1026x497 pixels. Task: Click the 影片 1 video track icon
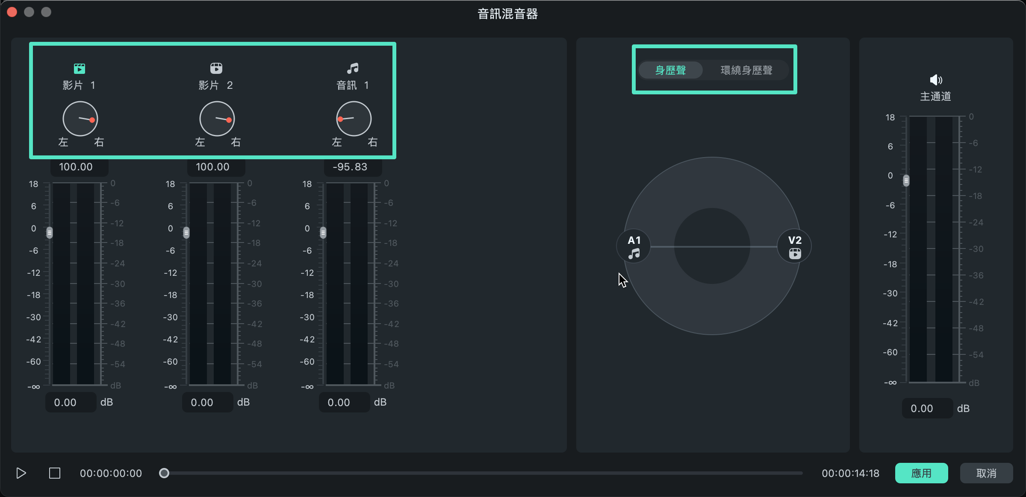click(80, 68)
